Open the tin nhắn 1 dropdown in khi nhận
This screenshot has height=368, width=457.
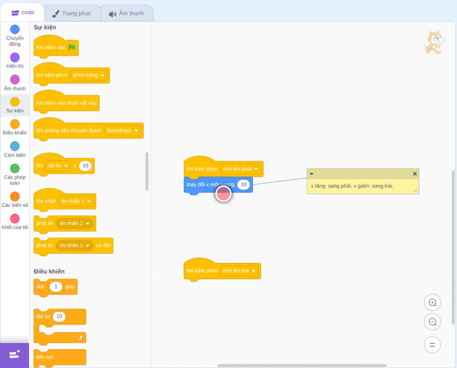point(76,201)
